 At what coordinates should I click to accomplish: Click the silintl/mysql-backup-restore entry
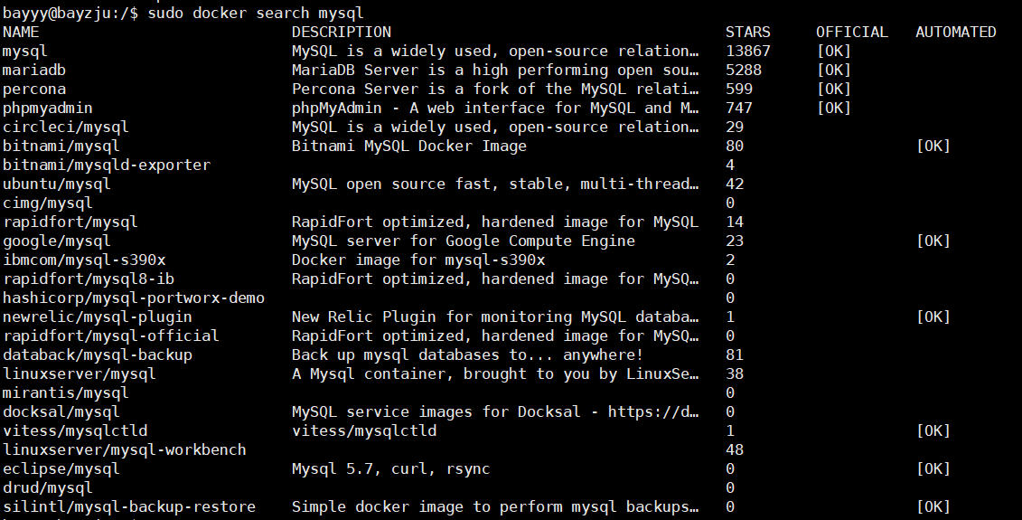pos(129,507)
